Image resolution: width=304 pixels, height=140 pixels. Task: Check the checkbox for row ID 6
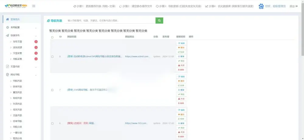(x=52, y=123)
